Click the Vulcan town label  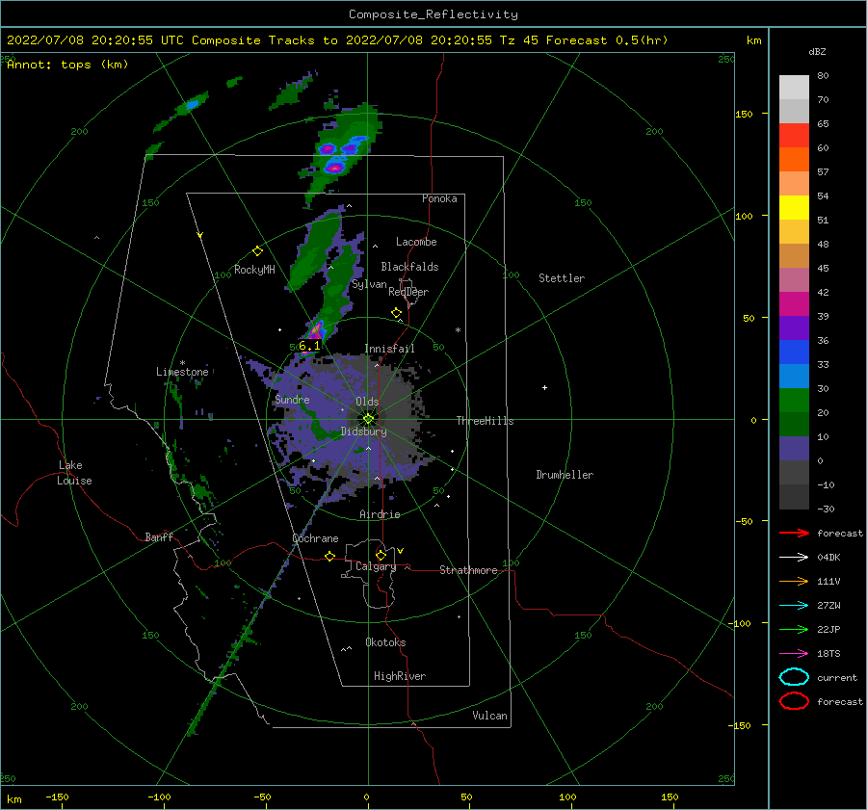(x=490, y=716)
